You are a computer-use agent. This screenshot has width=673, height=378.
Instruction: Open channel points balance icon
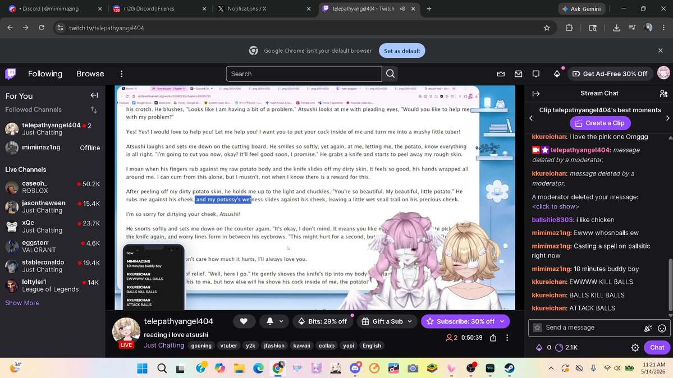(559, 348)
